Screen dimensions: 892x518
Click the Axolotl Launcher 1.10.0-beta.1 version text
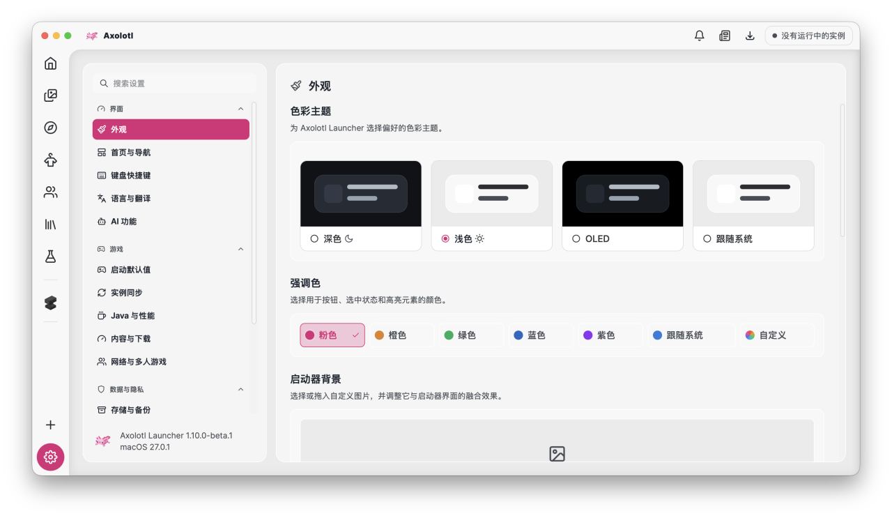coord(176,435)
